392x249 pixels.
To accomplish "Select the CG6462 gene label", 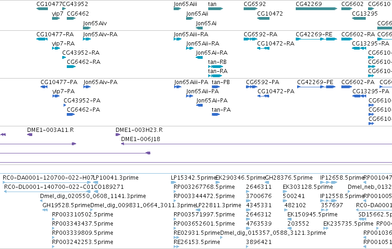I will tap(78, 14).
